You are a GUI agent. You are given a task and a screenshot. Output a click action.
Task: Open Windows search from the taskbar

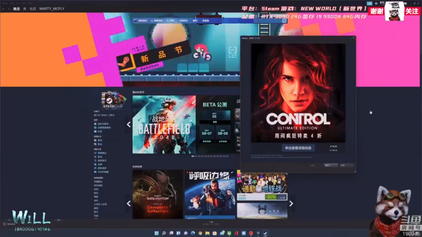click(x=164, y=233)
